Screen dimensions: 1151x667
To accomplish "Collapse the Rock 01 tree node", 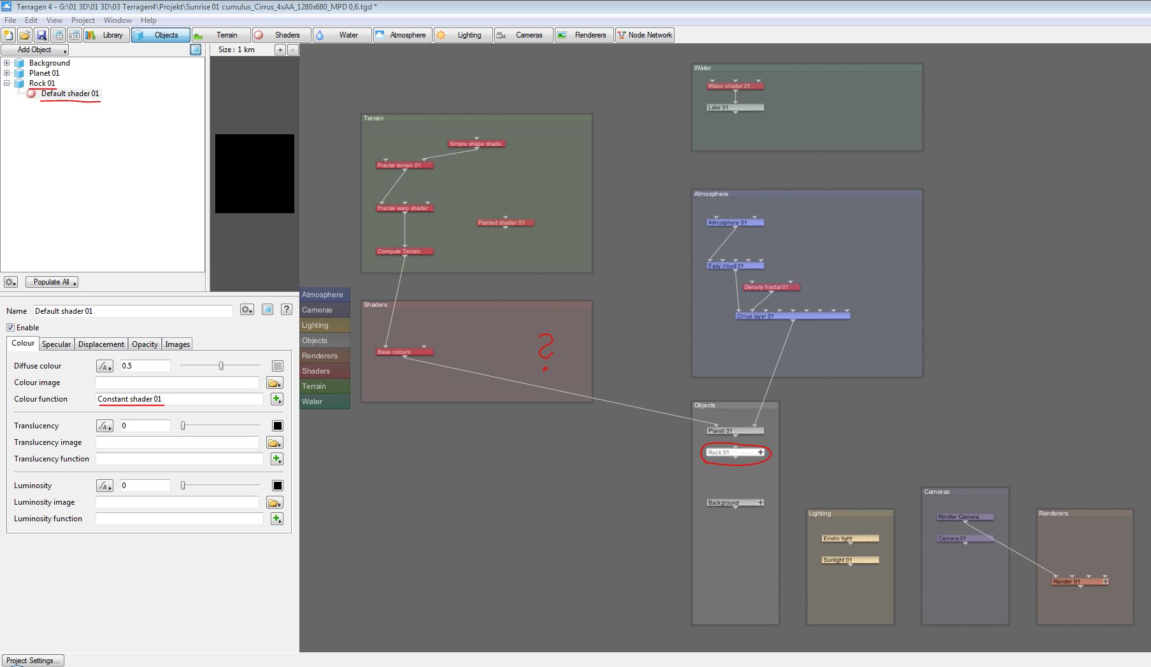I will tap(7, 83).
